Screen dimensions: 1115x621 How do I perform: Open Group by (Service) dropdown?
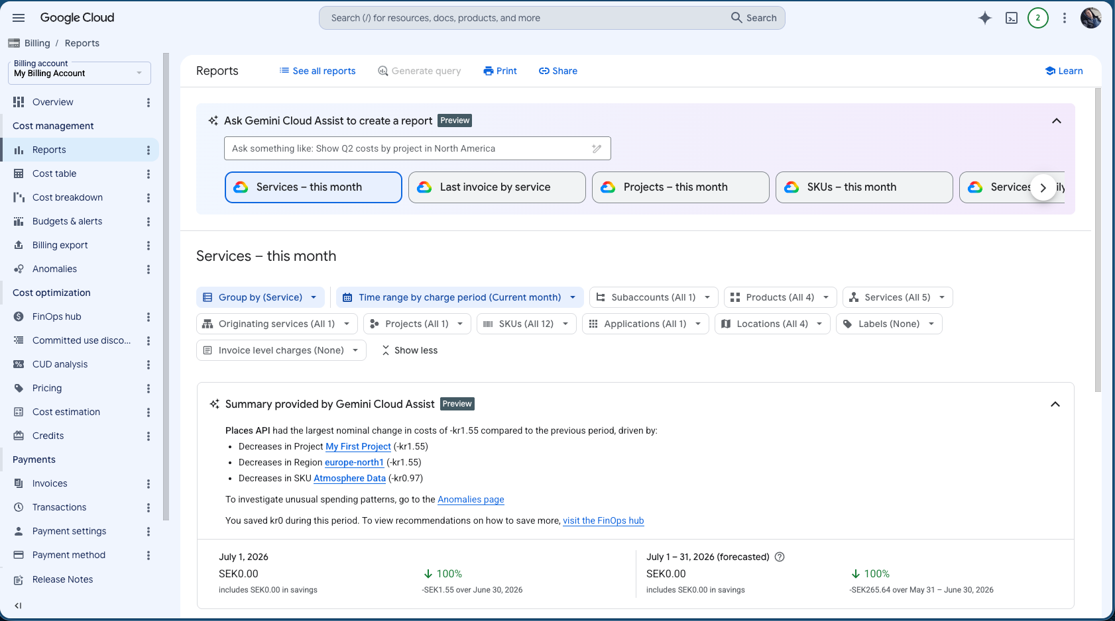(x=261, y=297)
